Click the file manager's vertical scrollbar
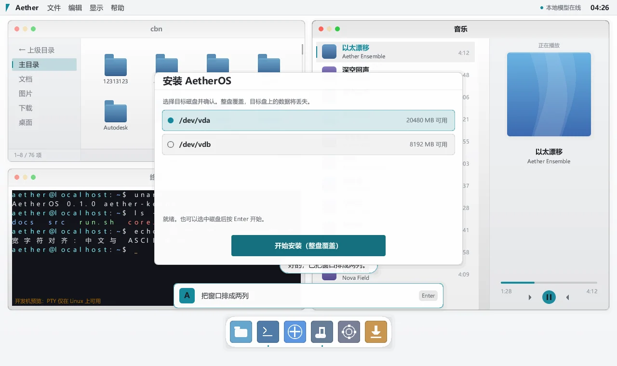The image size is (617, 366). tap(302, 50)
